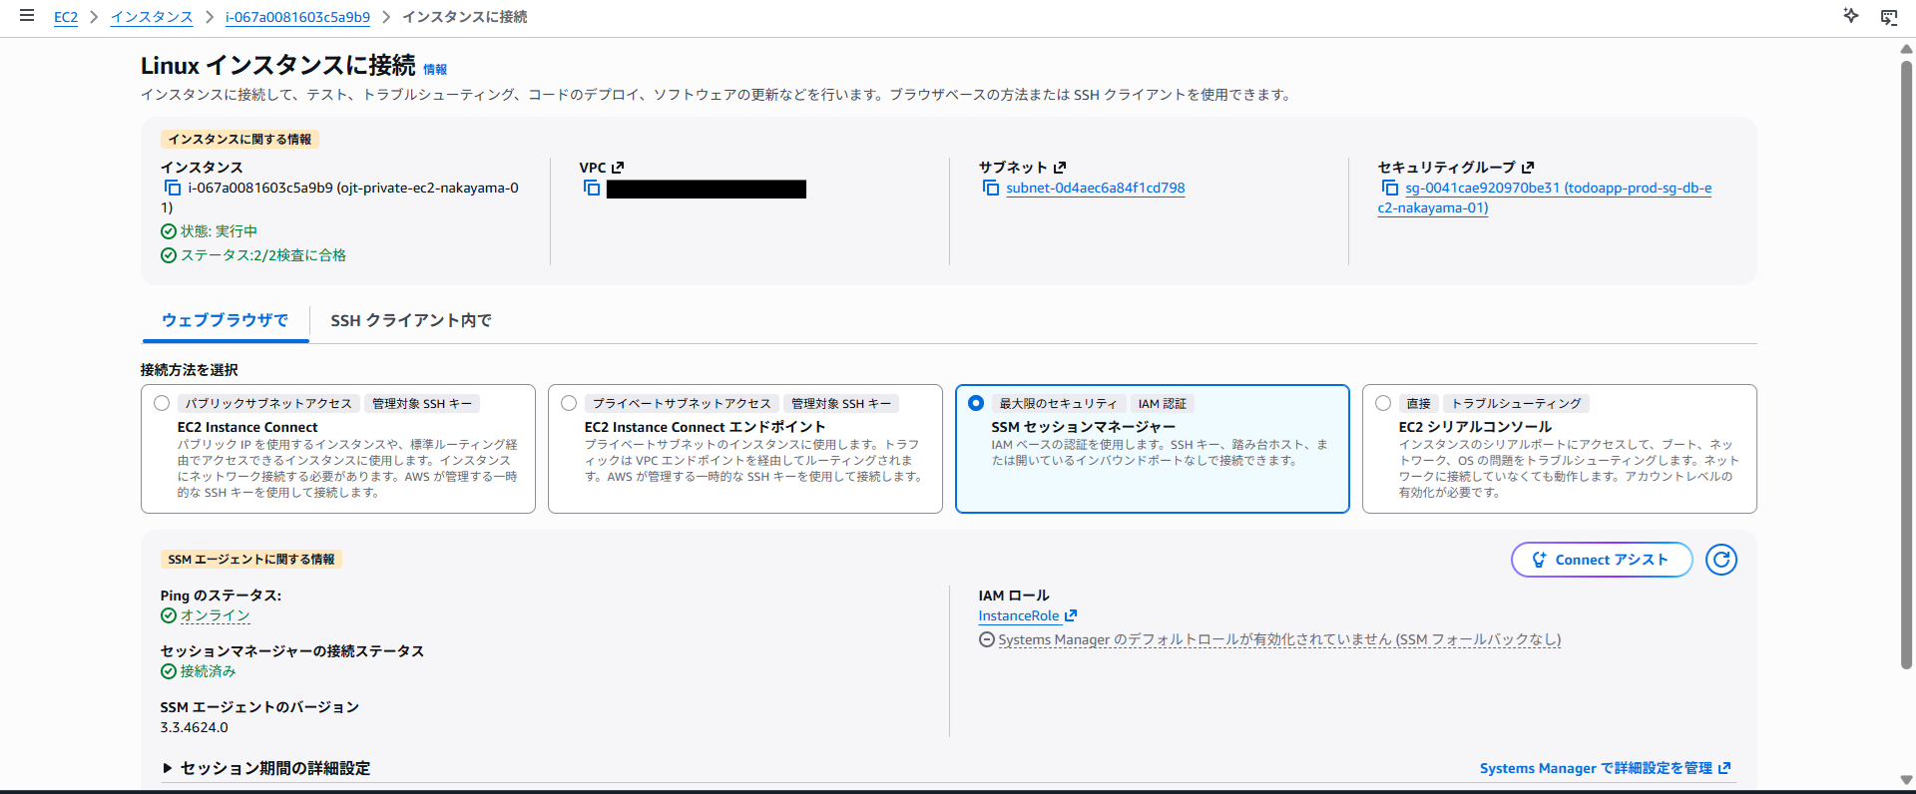Screen dimensions: 1916x794
Task: Click the IAM 認証 tag
Action: [x=1163, y=403]
